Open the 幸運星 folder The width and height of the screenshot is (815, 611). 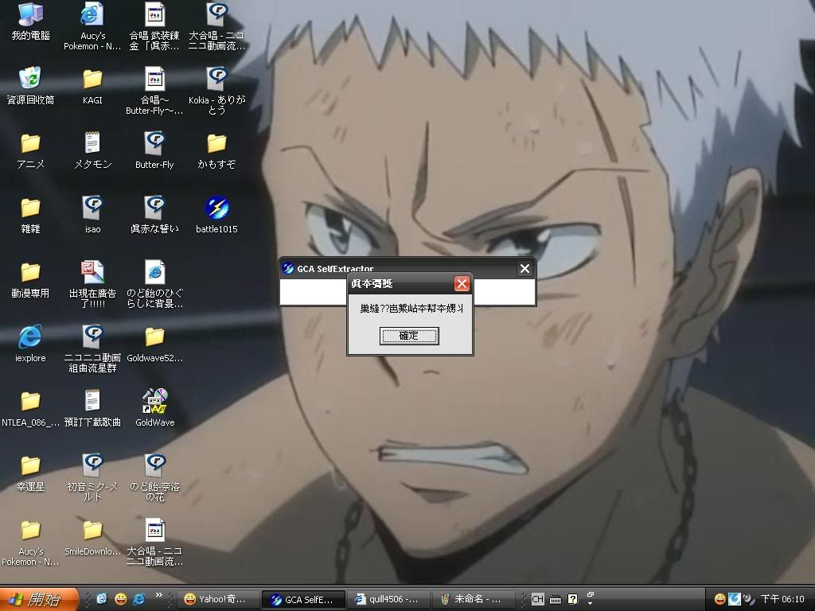(31, 473)
